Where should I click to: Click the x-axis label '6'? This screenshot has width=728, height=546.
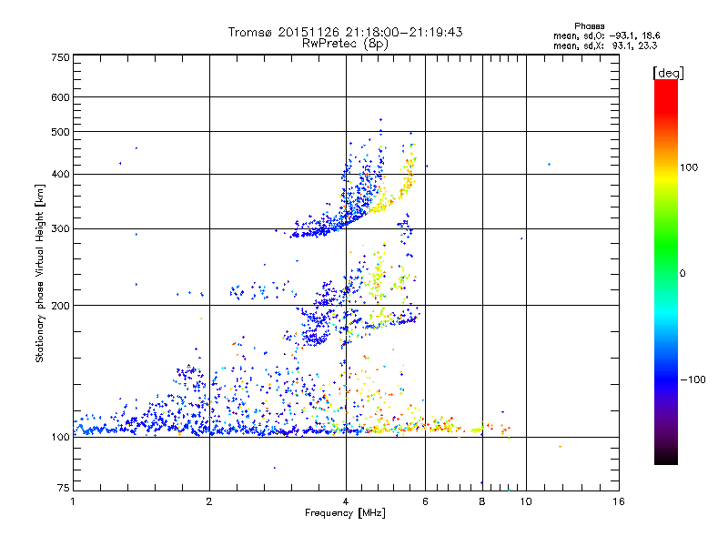[425, 501]
